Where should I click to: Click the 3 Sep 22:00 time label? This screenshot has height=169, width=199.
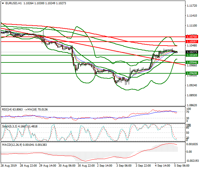[143, 166]
